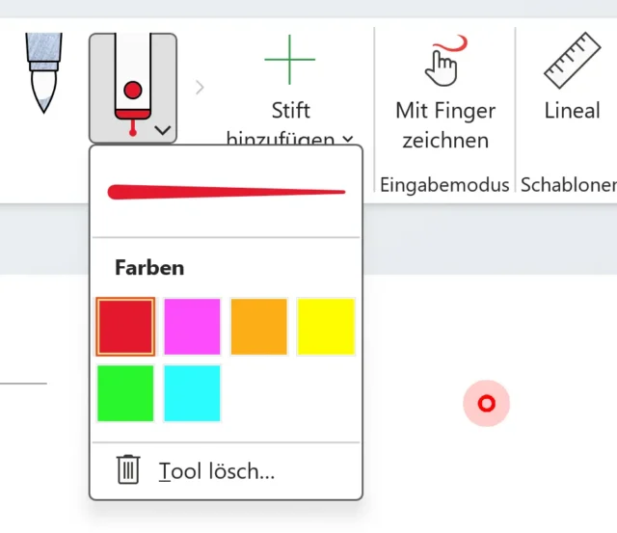
Task: Pick the green color swatch
Action: pyautogui.click(x=125, y=393)
